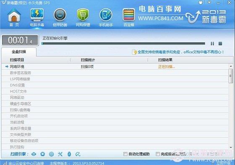Viewport: 235px width, 165px height.
Task: Pause the running scan
Action: click(212, 44)
